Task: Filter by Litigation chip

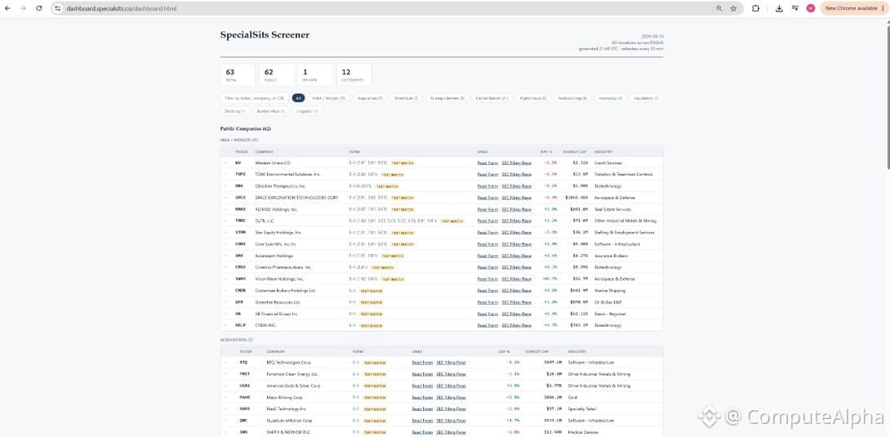Action: (x=307, y=111)
